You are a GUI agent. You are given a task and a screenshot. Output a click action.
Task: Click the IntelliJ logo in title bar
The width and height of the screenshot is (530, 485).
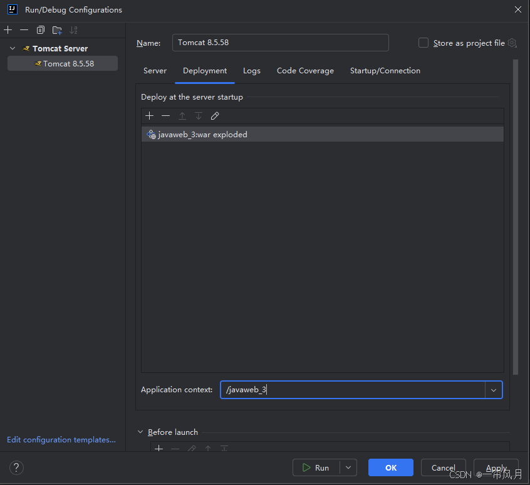pyautogui.click(x=13, y=9)
